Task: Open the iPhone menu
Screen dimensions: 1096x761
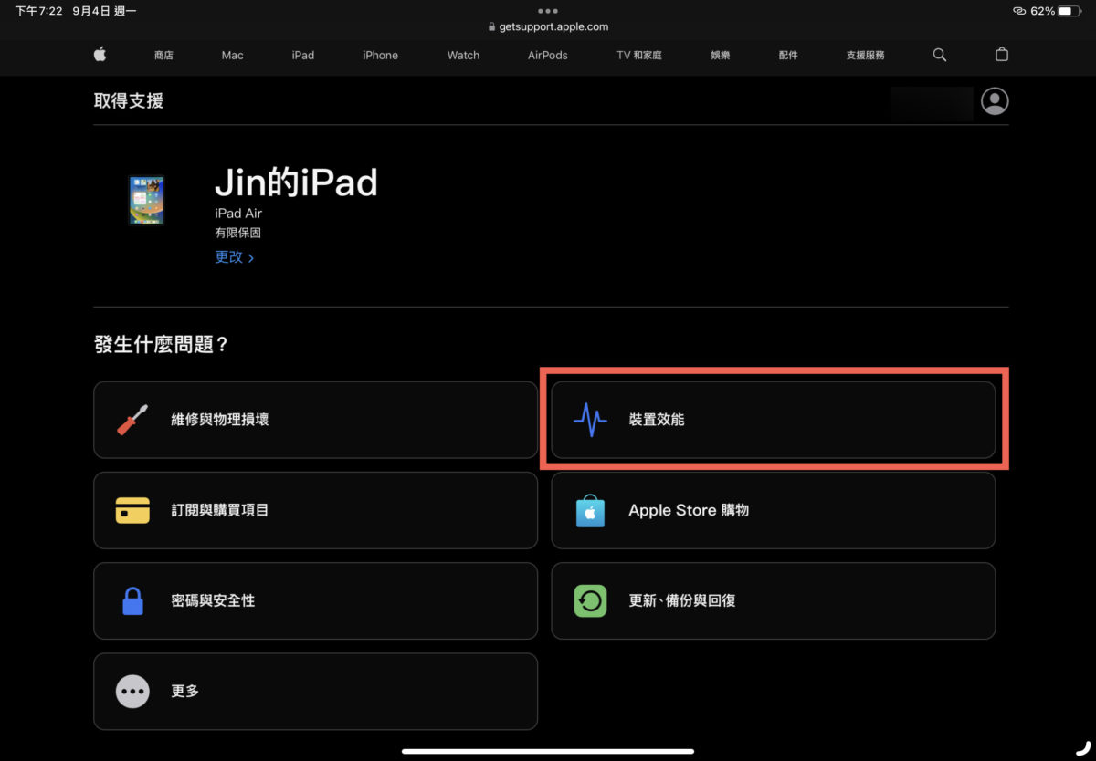Action: pos(380,55)
